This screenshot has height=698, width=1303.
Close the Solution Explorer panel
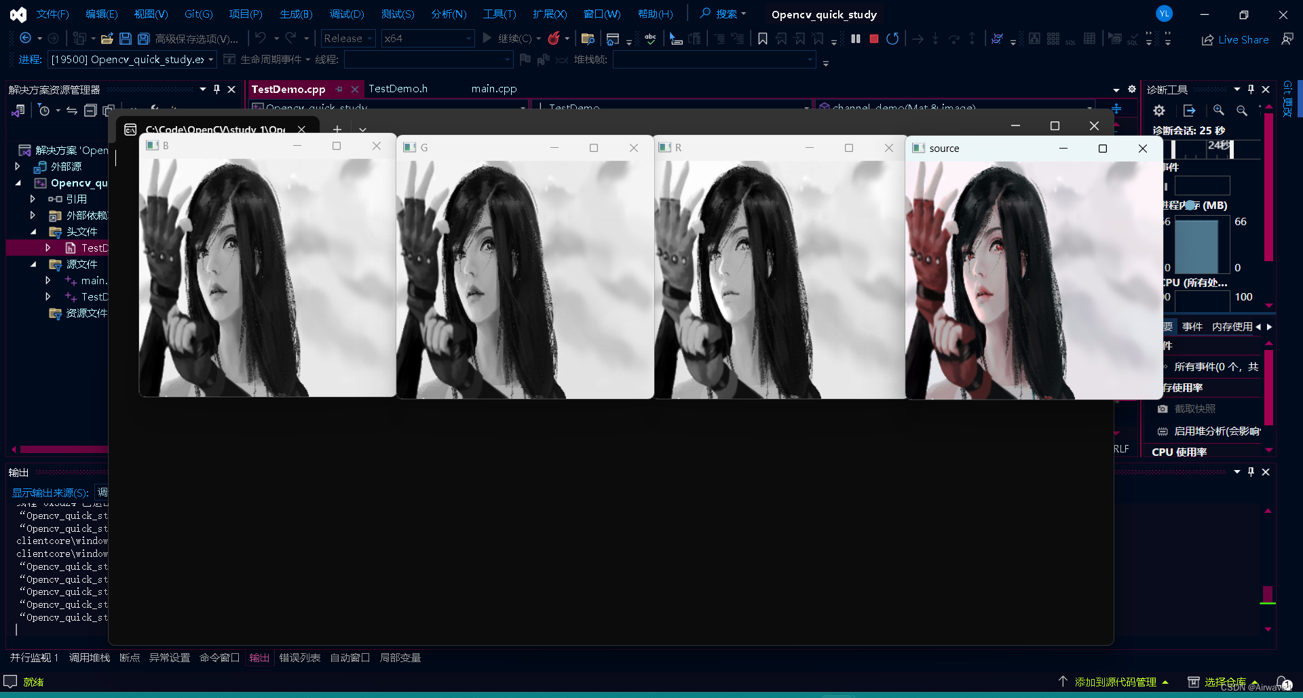[x=231, y=90]
